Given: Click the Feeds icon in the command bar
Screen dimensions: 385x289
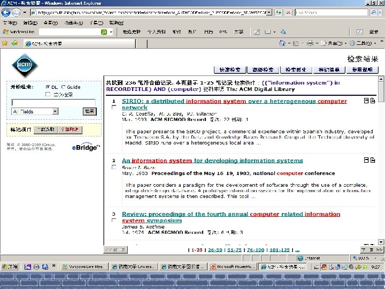Looking at the screenshot, I should [296, 43].
